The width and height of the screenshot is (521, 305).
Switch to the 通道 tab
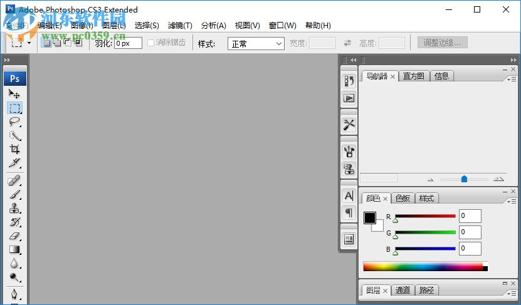click(x=403, y=291)
